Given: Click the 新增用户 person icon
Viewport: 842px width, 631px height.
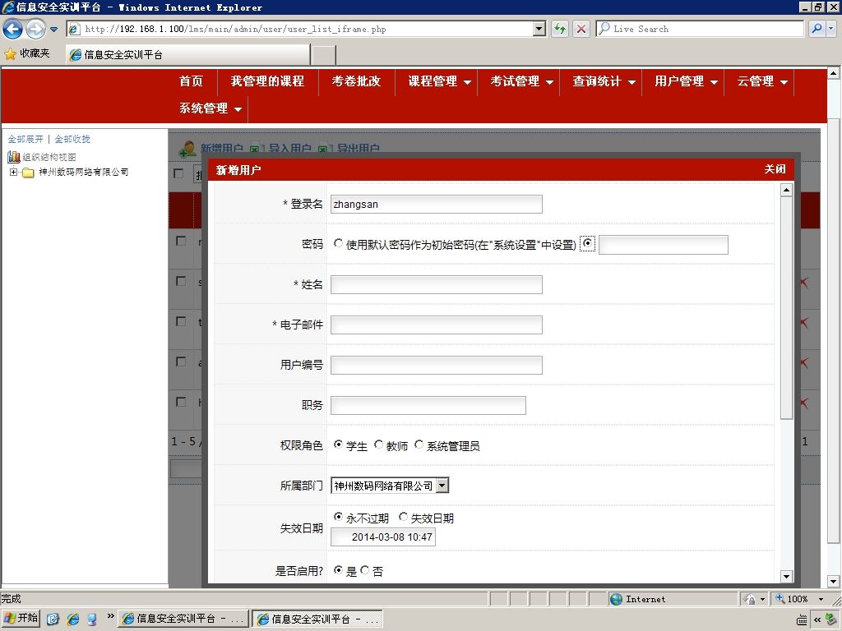Looking at the screenshot, I should pos(187,149).
